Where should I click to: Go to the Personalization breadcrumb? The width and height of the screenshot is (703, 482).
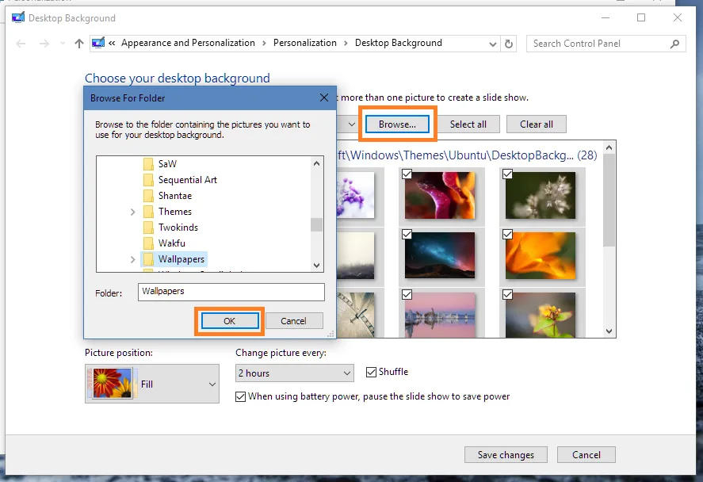pyautogui.click(x=305, y=43)
